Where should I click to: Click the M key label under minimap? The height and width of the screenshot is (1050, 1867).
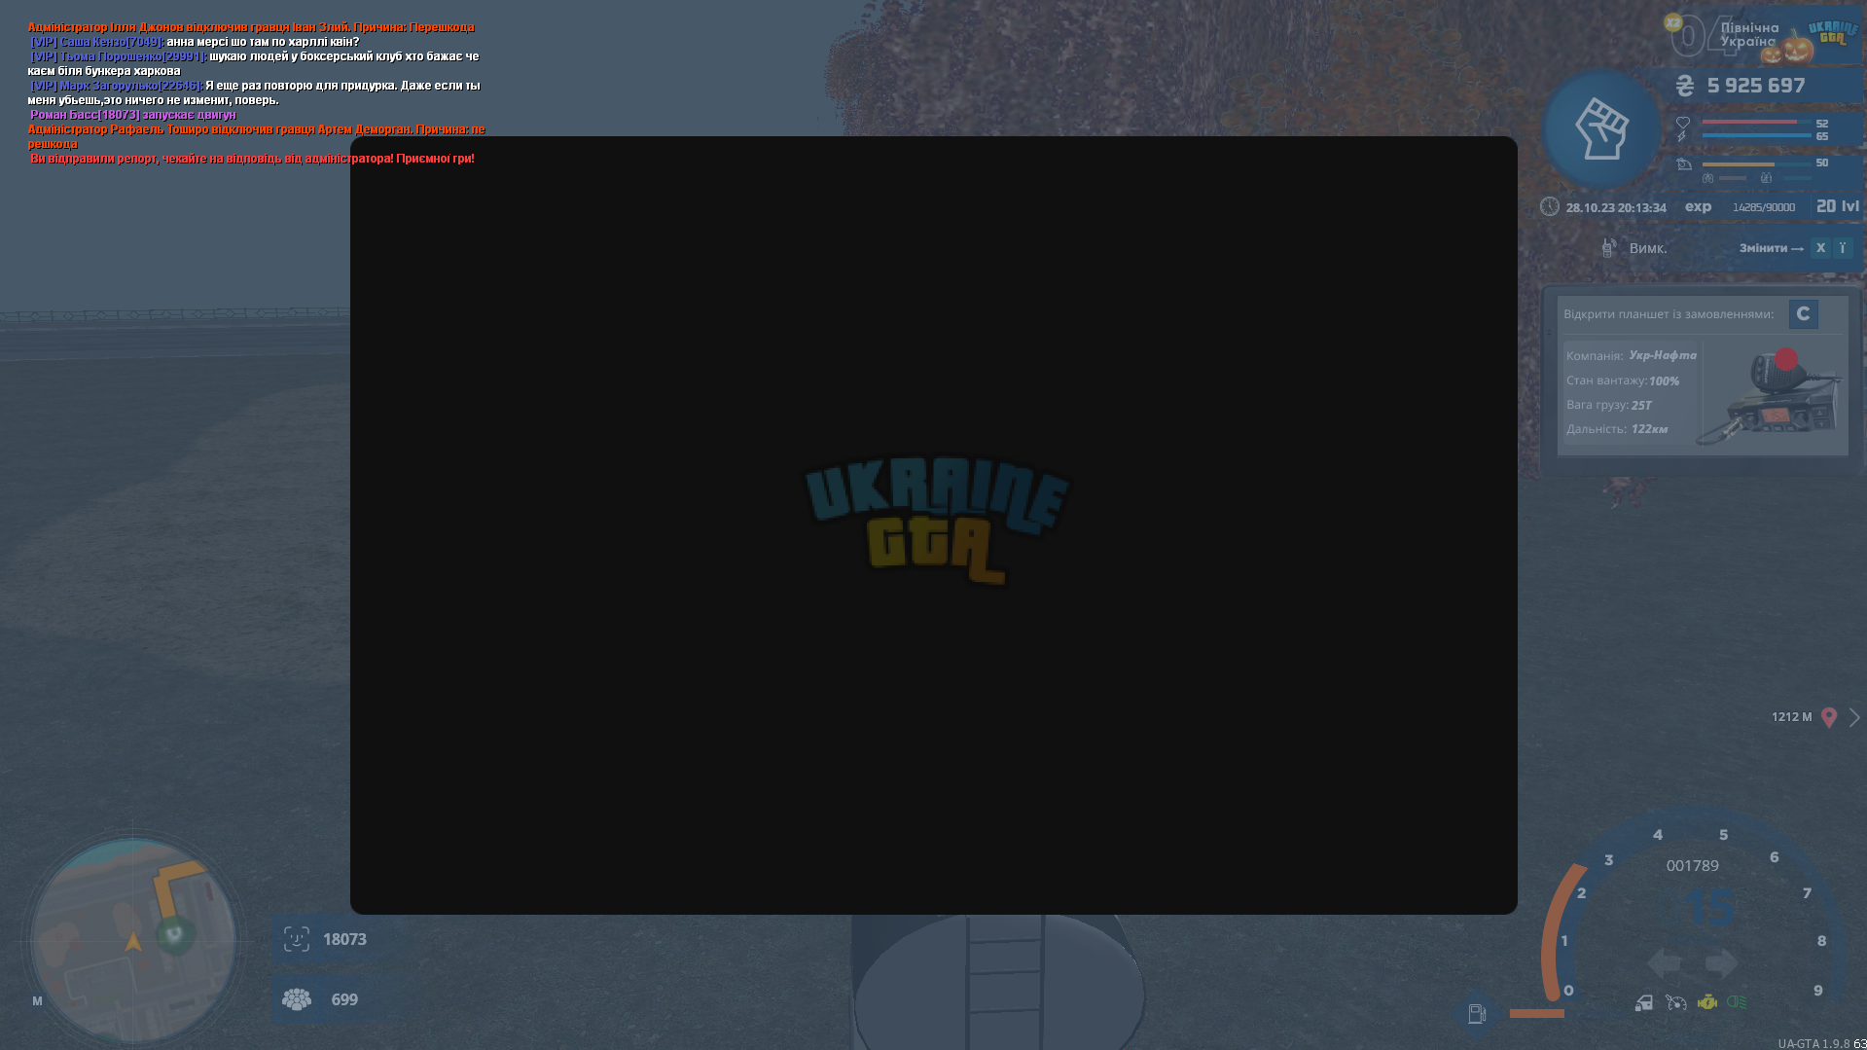point(37,1001)
